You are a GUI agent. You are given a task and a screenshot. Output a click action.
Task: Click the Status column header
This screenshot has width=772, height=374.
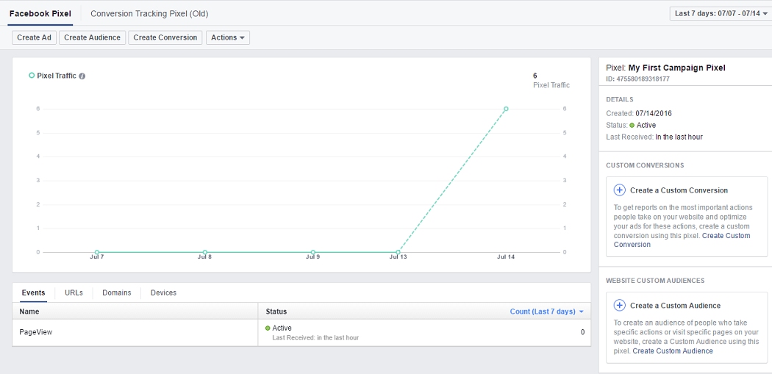click(x=276, y=312)
